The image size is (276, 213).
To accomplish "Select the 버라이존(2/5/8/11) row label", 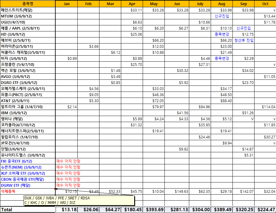I will [x=28, y=46].
